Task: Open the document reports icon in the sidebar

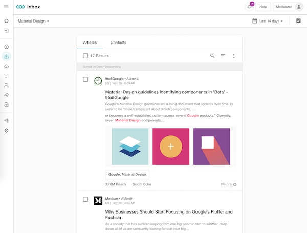Action: pyautogui.click(x=7, y=104)
